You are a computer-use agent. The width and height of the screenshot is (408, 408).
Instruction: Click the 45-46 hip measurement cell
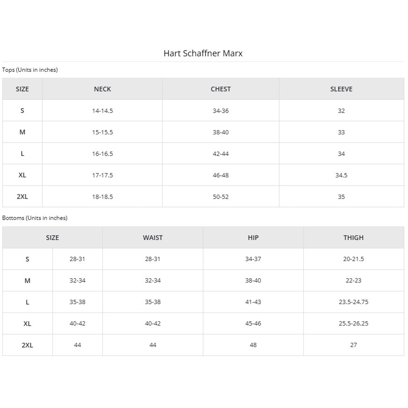253,323
